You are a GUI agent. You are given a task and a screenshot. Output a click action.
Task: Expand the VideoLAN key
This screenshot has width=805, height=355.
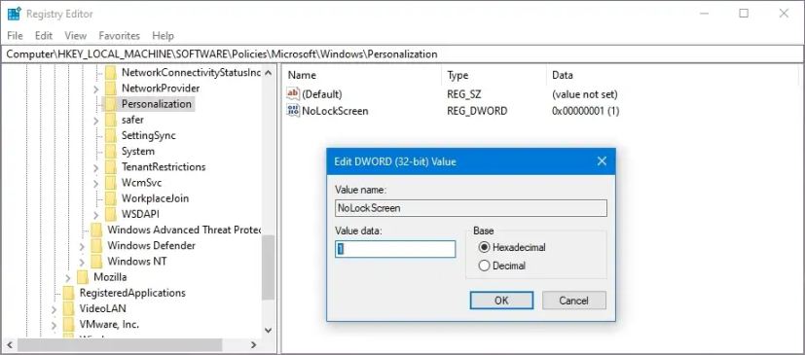[54, 309]
